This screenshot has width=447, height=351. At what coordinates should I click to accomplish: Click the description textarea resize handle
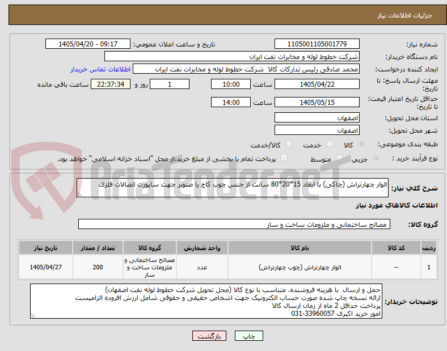(79, 194)
